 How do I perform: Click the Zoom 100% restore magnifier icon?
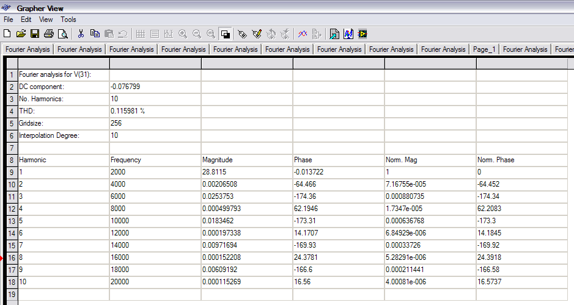tap(210, 34)
